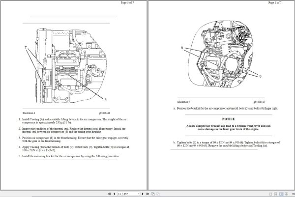Click substep b 'Tighten bolts (5)' text
The height and width of the screenshot is (197, 295).
point(229,144)
